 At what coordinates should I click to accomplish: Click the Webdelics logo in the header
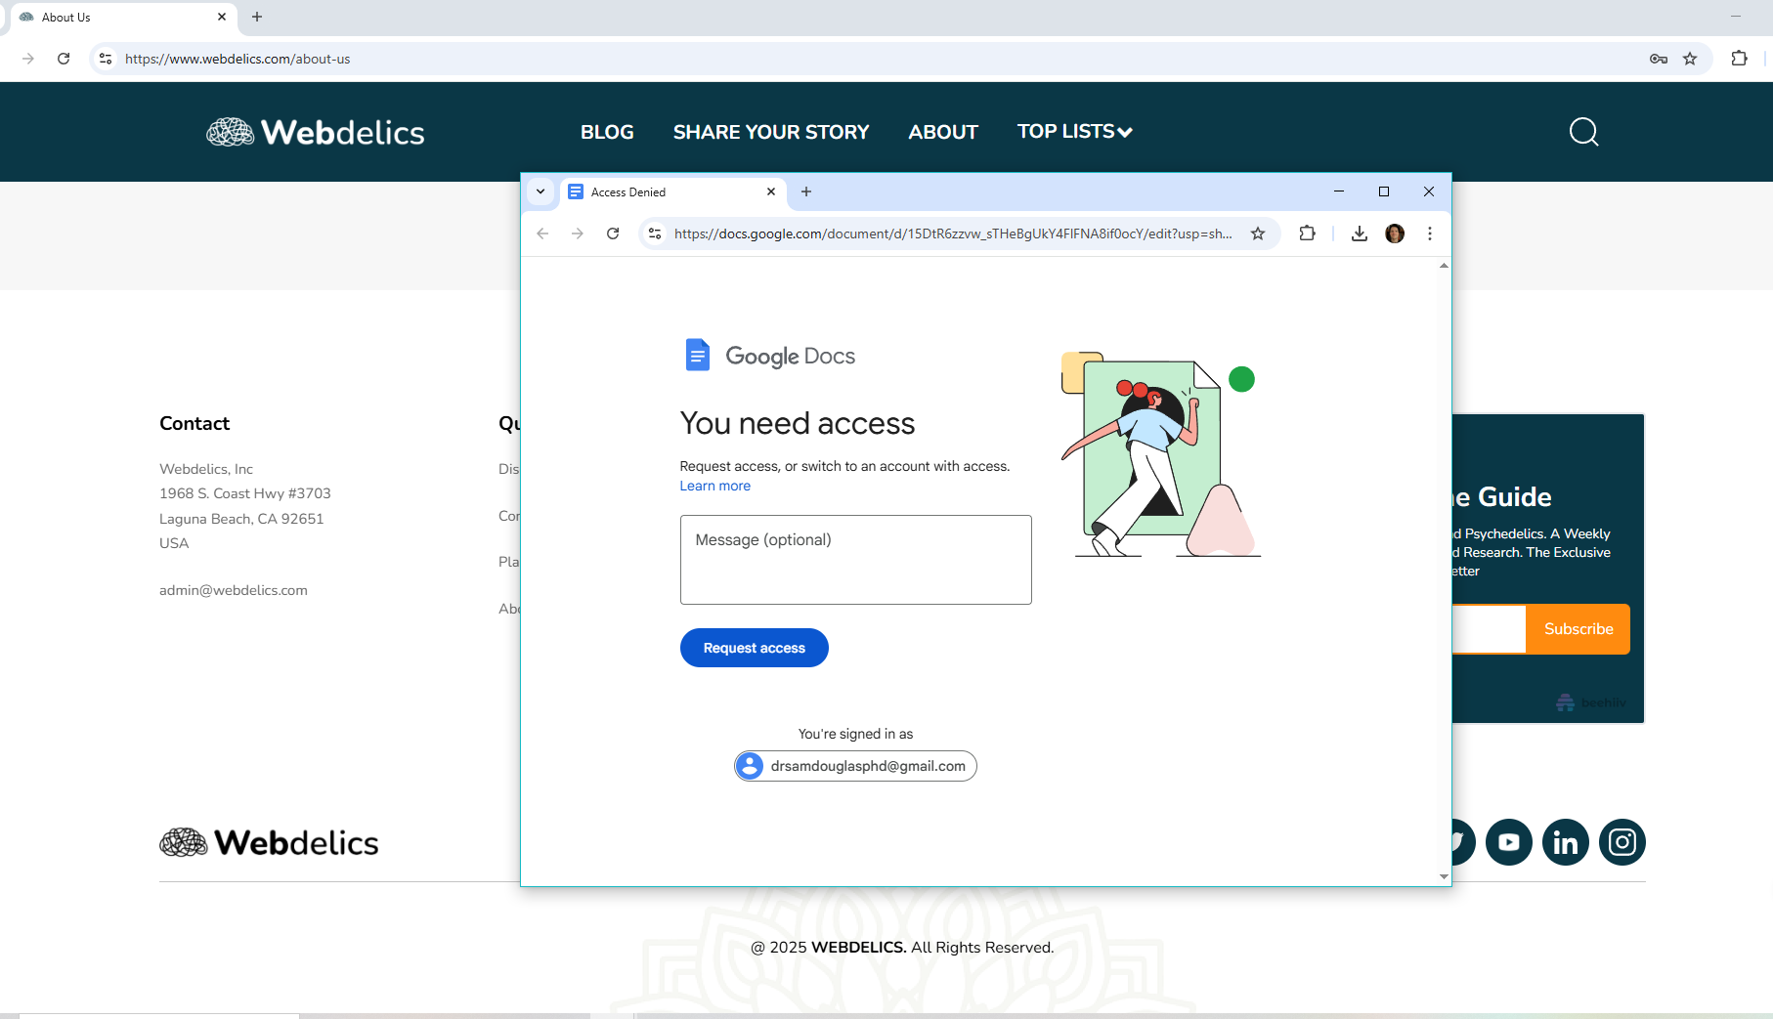315,132
